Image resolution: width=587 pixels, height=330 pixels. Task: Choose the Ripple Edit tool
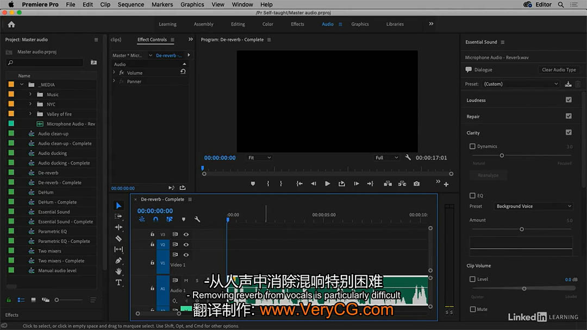pos(118,227)
